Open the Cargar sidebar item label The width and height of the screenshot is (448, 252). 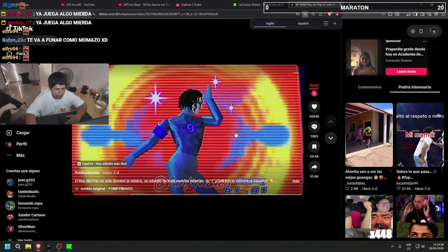(23, 133)
